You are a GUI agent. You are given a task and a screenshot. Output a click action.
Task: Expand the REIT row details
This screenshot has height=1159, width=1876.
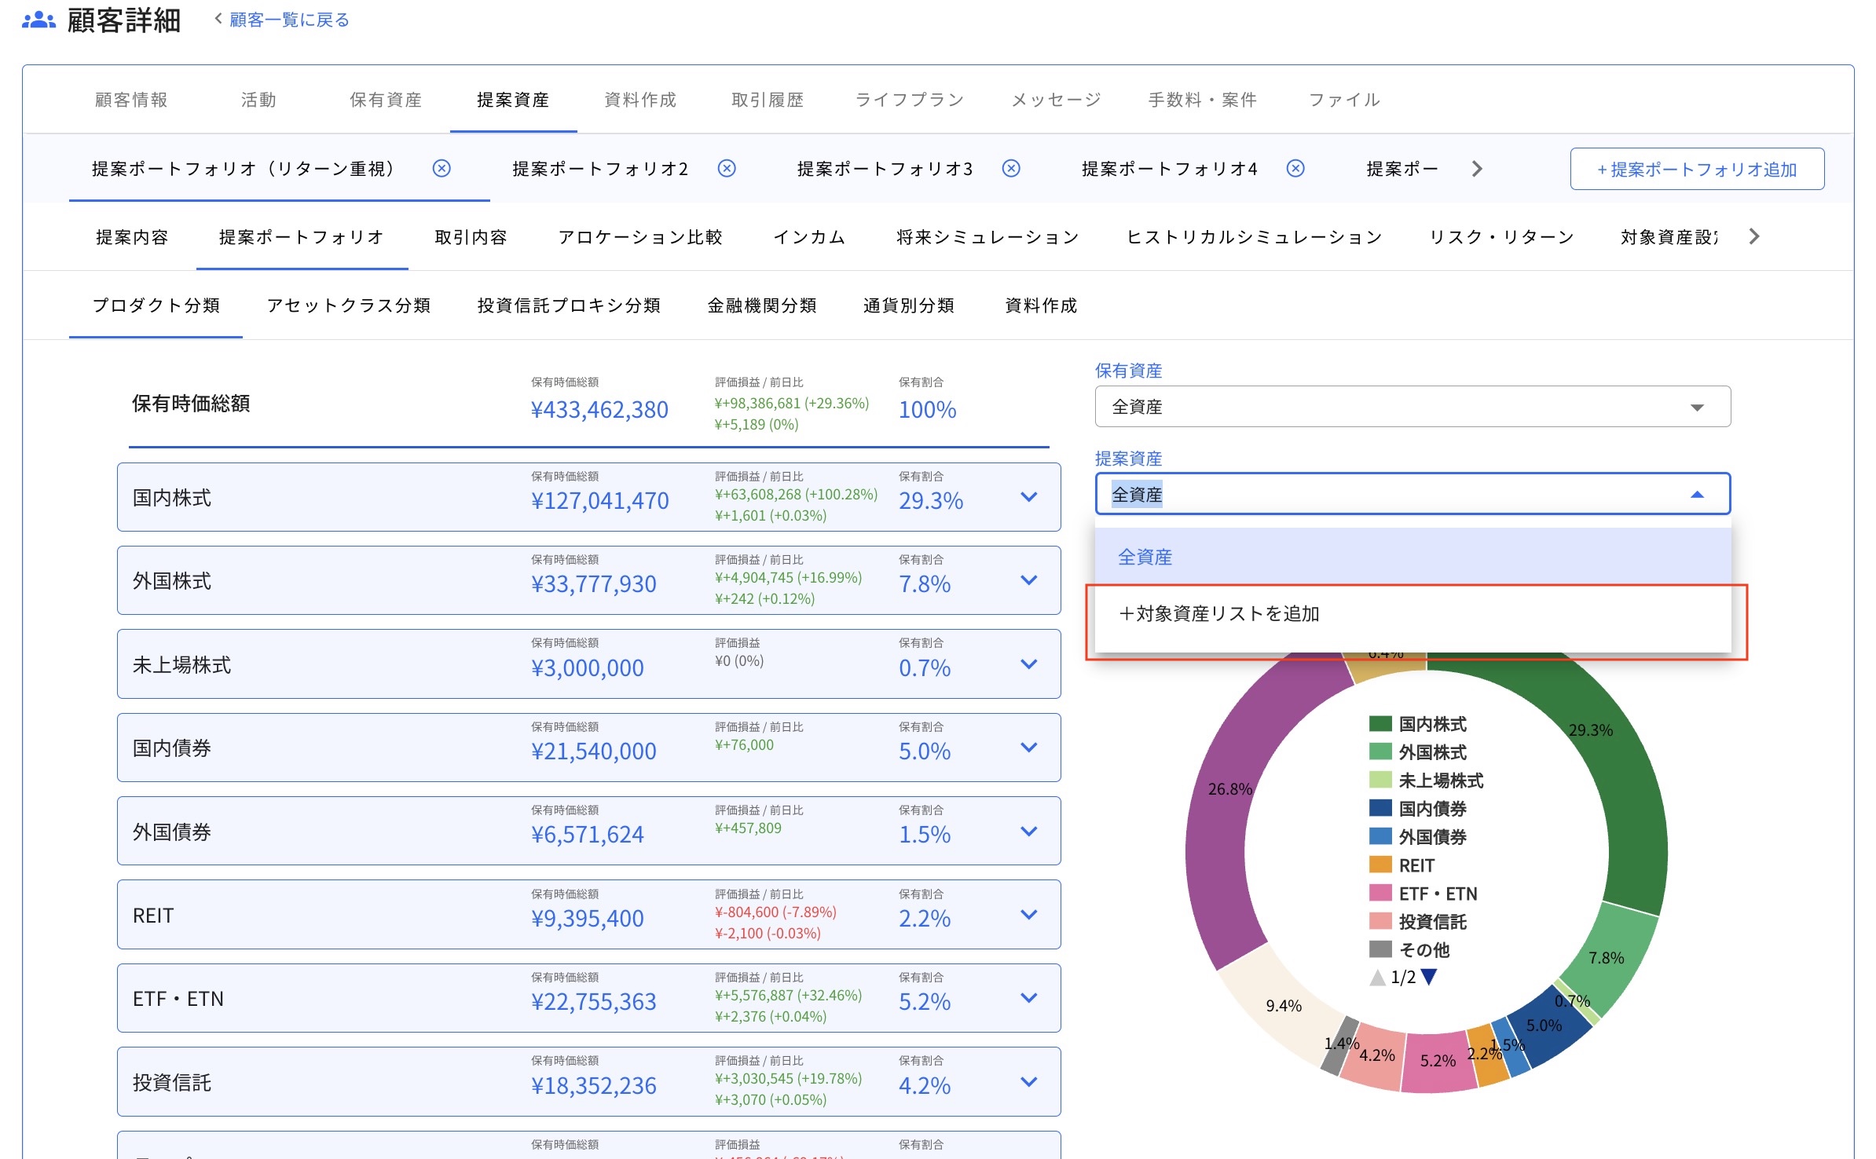1027,914
